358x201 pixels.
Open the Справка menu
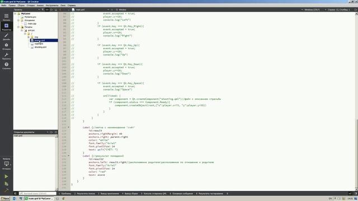click(x=72, y=5)
